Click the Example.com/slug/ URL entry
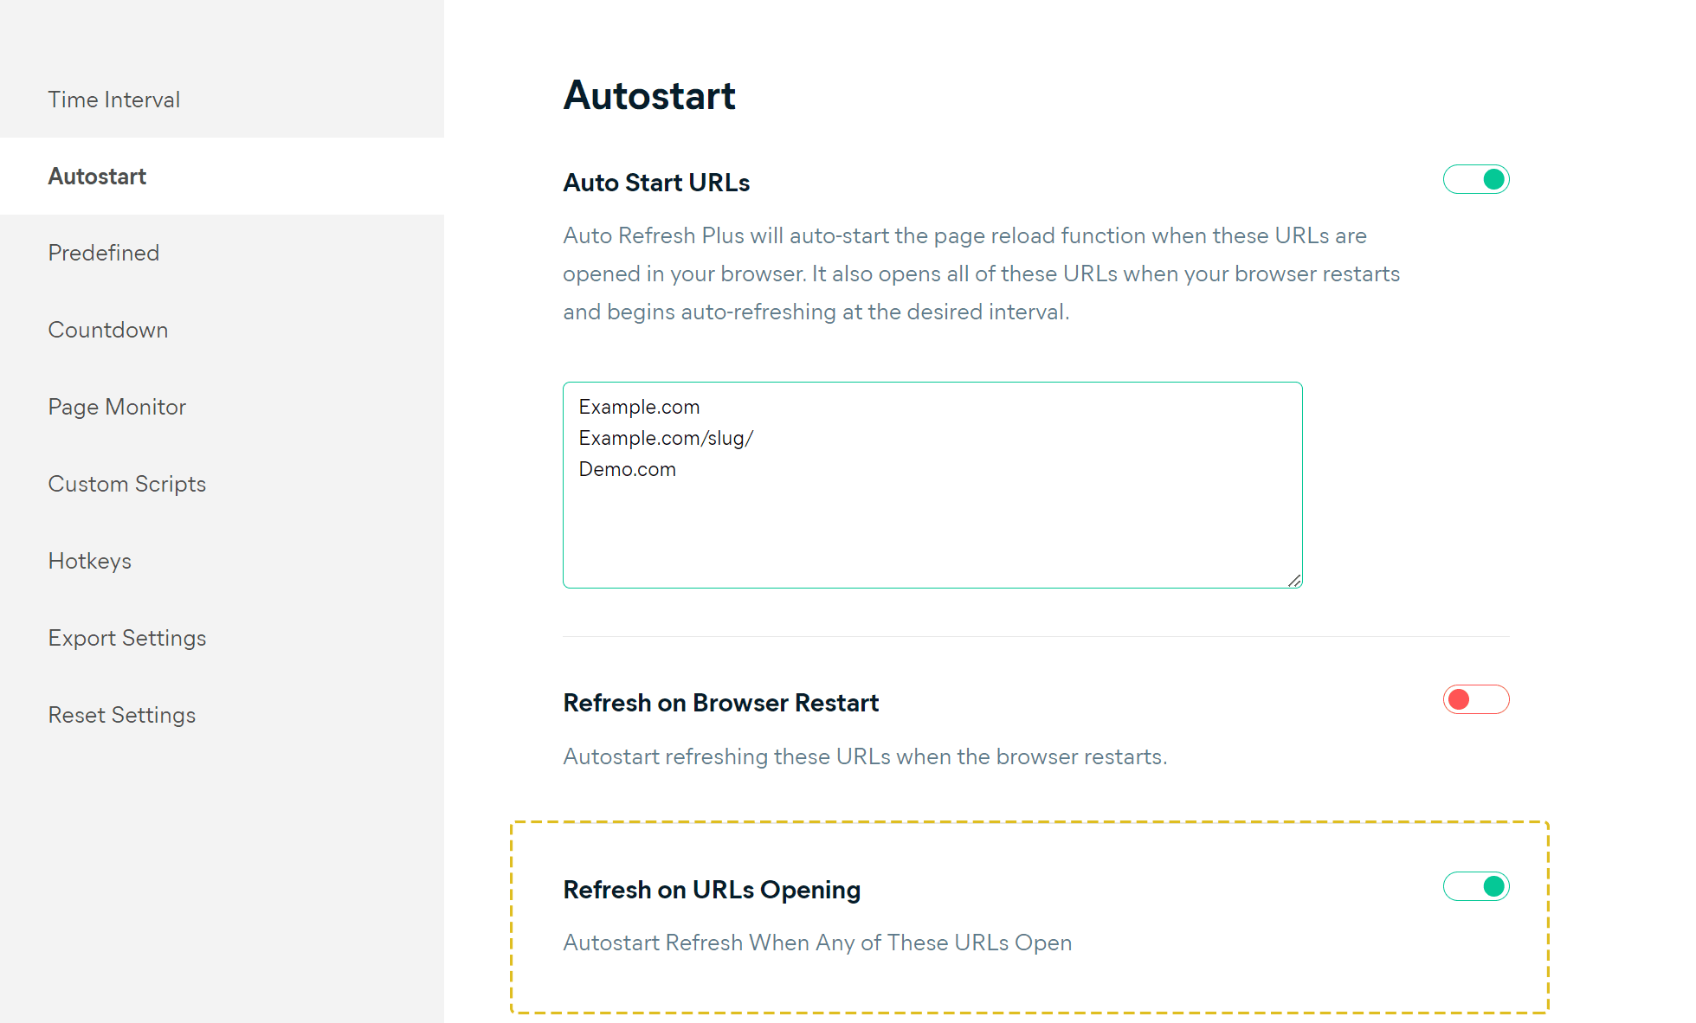 (666, 438)
